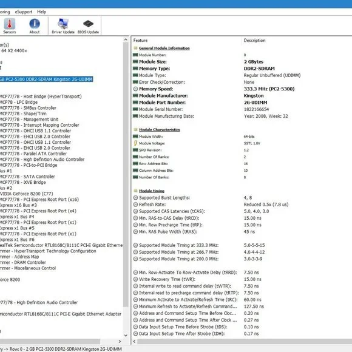This screenshot has height=352, width=352.
Task: Click the Module Voltage lightning icon
Action: coord(135,143)
